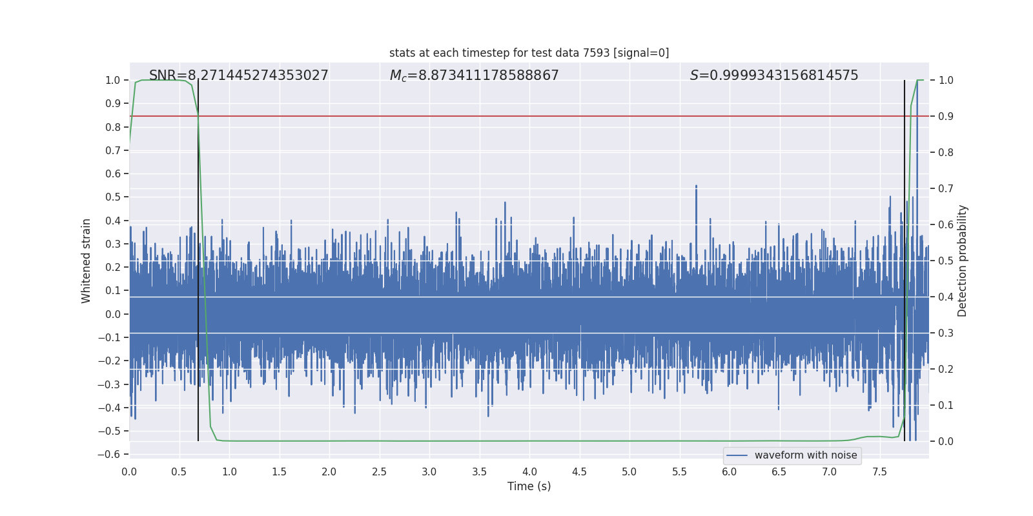Click the blue line sample in the legend
The image size is (1033, 516).
coord(737,455)
